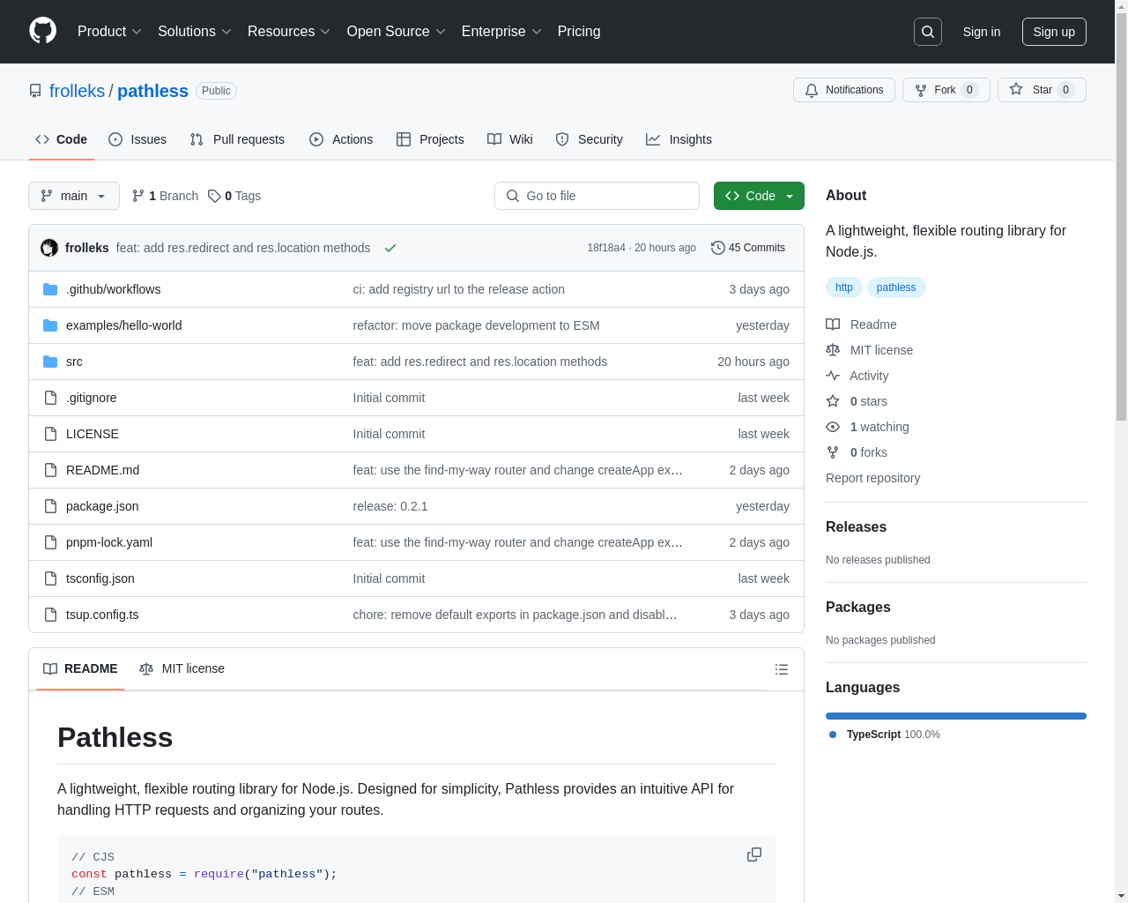Open the green Code dropdown
This screenshot has width=1128, height=903.
(759, 196)
